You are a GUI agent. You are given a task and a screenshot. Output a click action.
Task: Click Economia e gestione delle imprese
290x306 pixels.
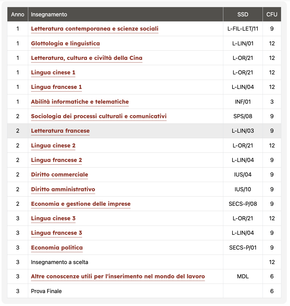[81, 204]
